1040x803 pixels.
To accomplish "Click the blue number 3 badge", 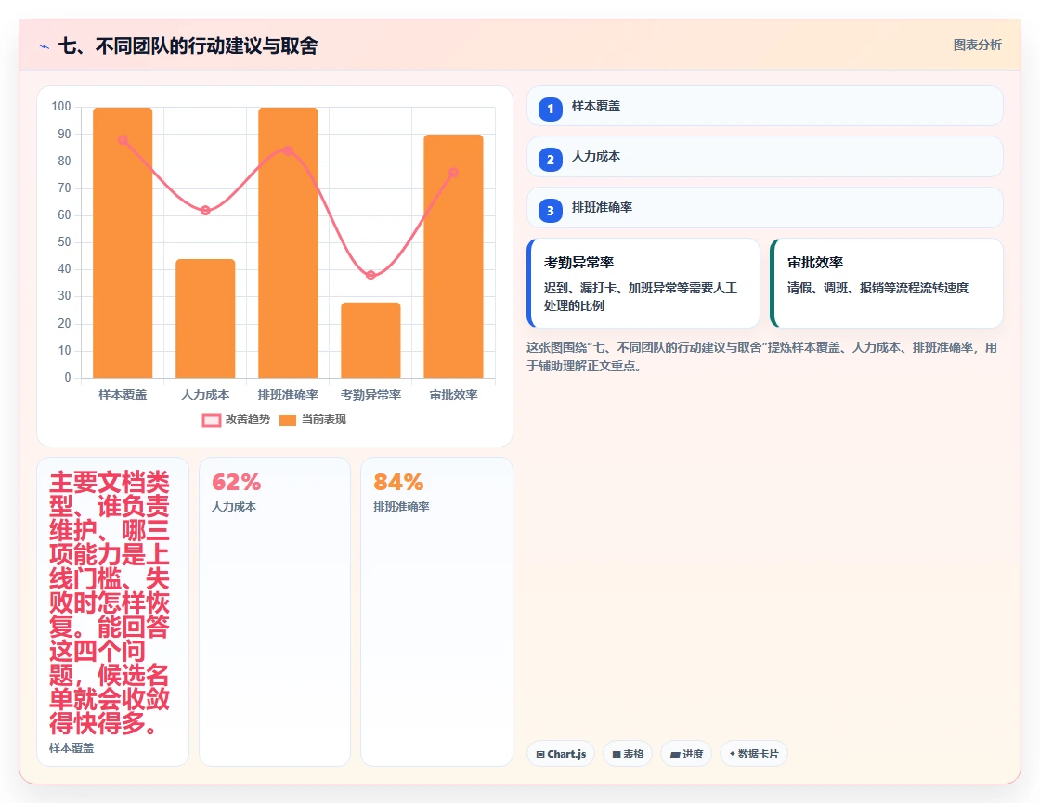I will point(550,211).
